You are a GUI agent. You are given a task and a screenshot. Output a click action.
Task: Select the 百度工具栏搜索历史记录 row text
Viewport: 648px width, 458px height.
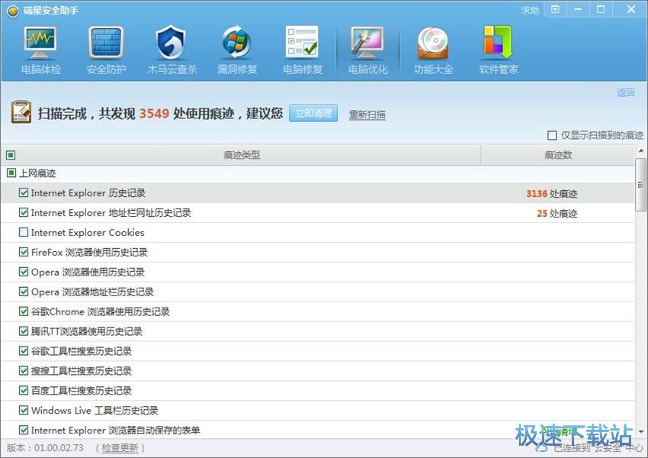[x=81, y=391]
